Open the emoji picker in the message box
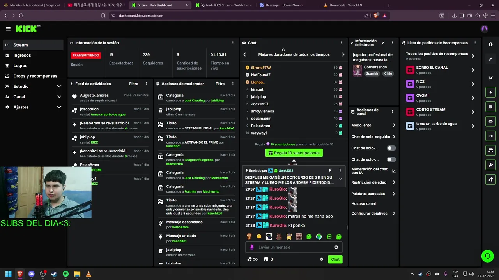499x280 pixels. pos(336,247)
